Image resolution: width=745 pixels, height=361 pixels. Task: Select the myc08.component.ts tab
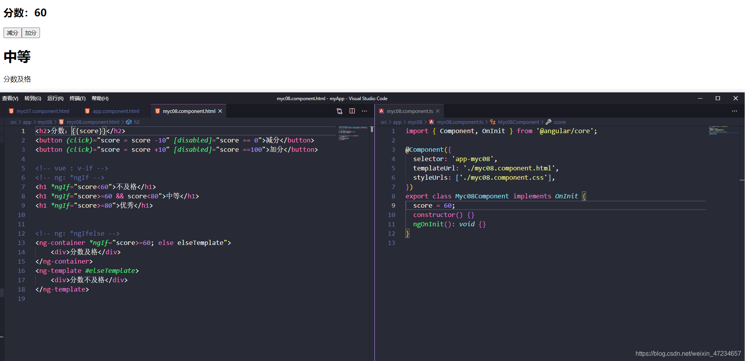point(410,111)
